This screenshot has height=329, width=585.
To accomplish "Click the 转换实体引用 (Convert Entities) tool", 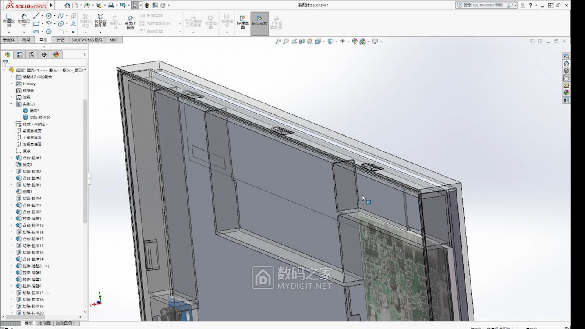I will (100, 21).
